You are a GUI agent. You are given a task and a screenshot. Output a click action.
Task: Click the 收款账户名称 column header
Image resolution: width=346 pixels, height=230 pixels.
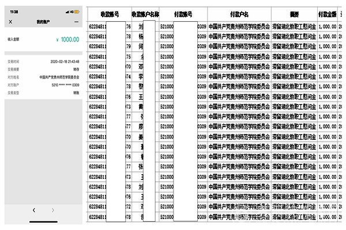(x=145, y=13)
